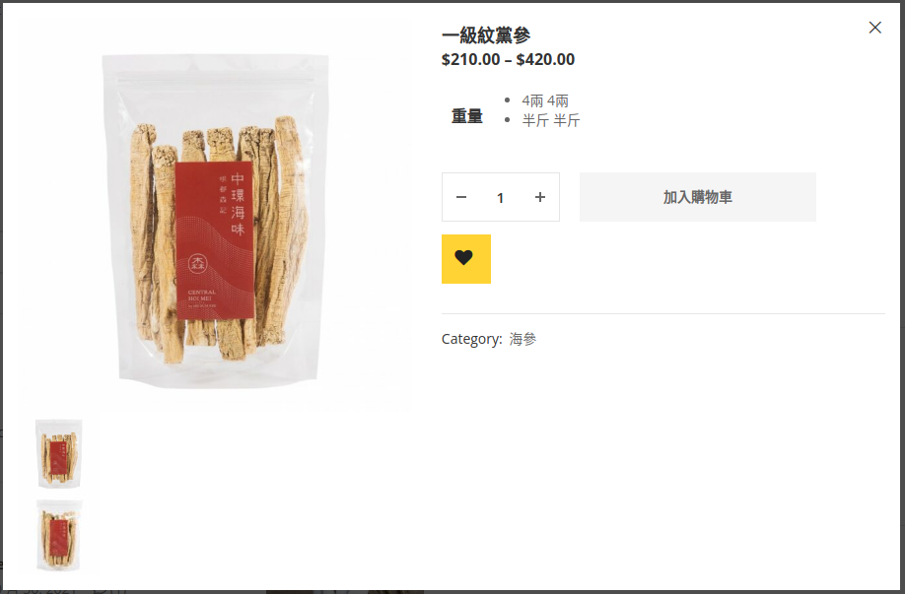This screenshot has height=594, width=905.
Task: Select the 半斤 weight option
Action: coord(551,120)
